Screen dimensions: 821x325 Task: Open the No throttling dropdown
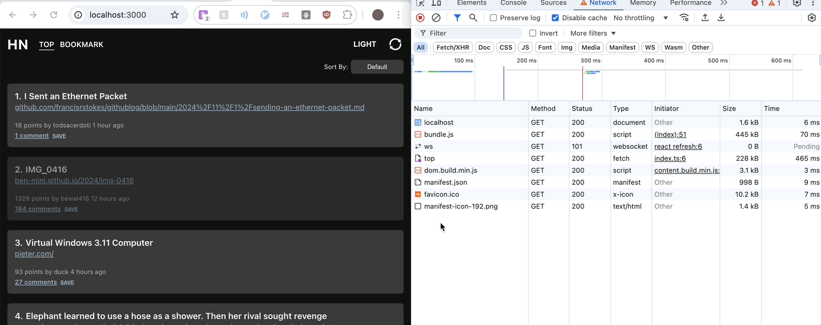[x=641, y=18]
